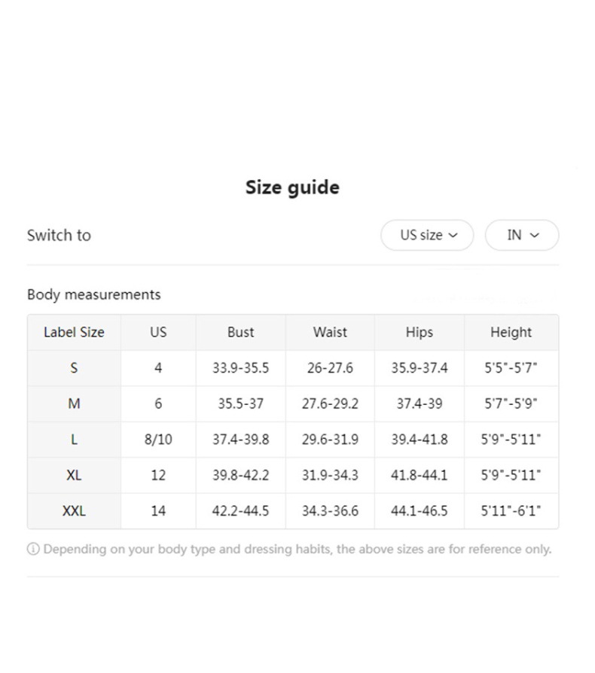Click bust value 33.9-35.5
This screenshot has width=595, height=673.
[240, 368]
